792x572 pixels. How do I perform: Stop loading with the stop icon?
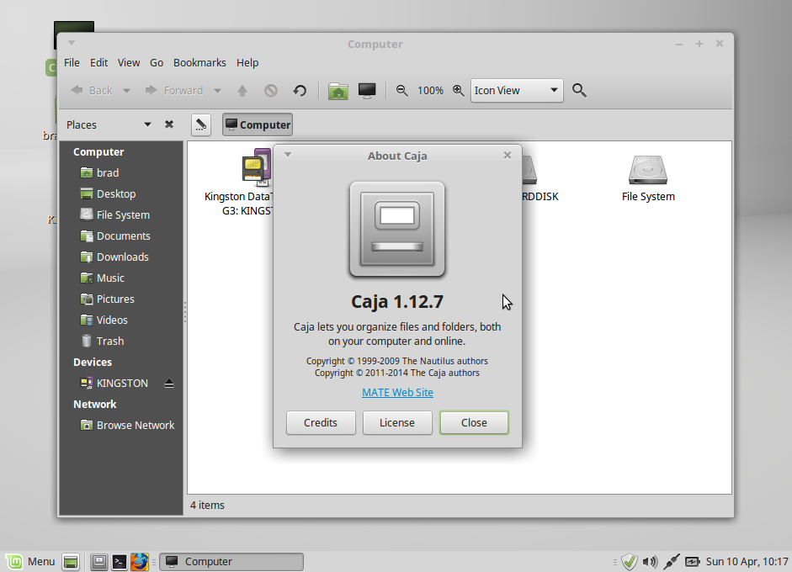pos(271,91)
